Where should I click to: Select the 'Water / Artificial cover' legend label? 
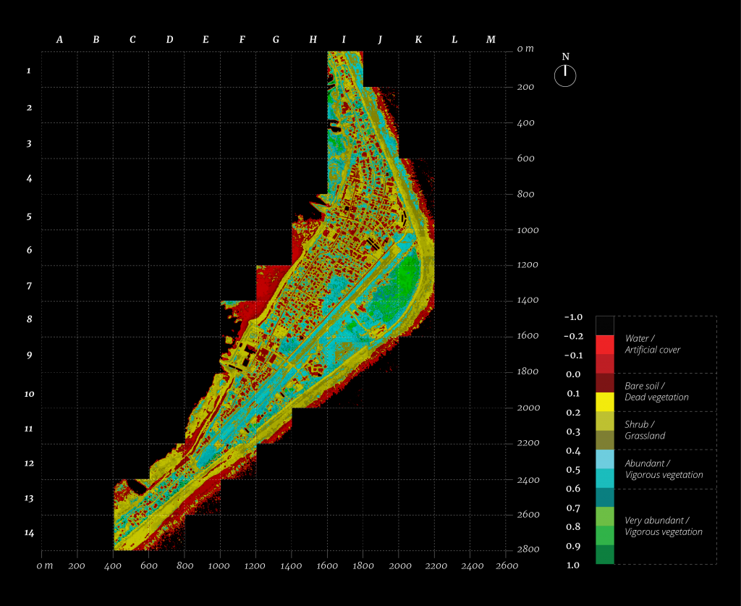tap(652, 344)
